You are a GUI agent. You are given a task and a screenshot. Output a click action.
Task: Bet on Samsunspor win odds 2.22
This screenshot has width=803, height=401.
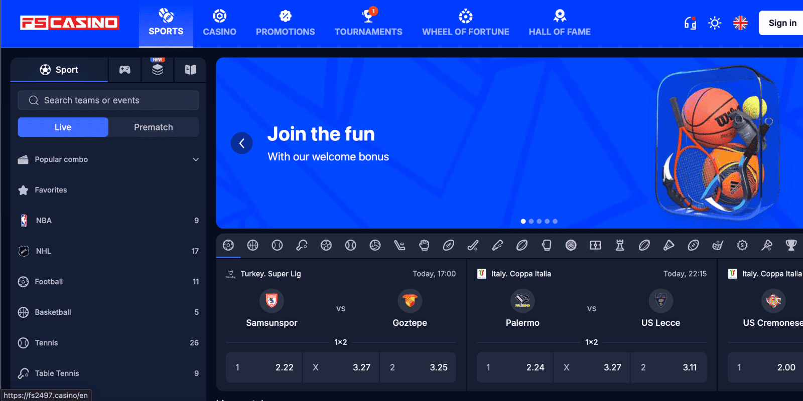pos(264,367)
